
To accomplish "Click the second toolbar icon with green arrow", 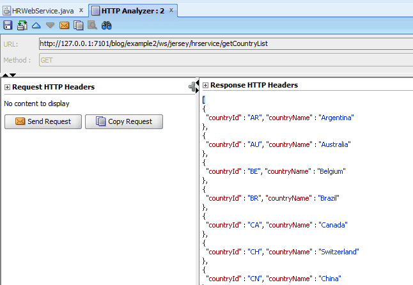I will (22, 26).
